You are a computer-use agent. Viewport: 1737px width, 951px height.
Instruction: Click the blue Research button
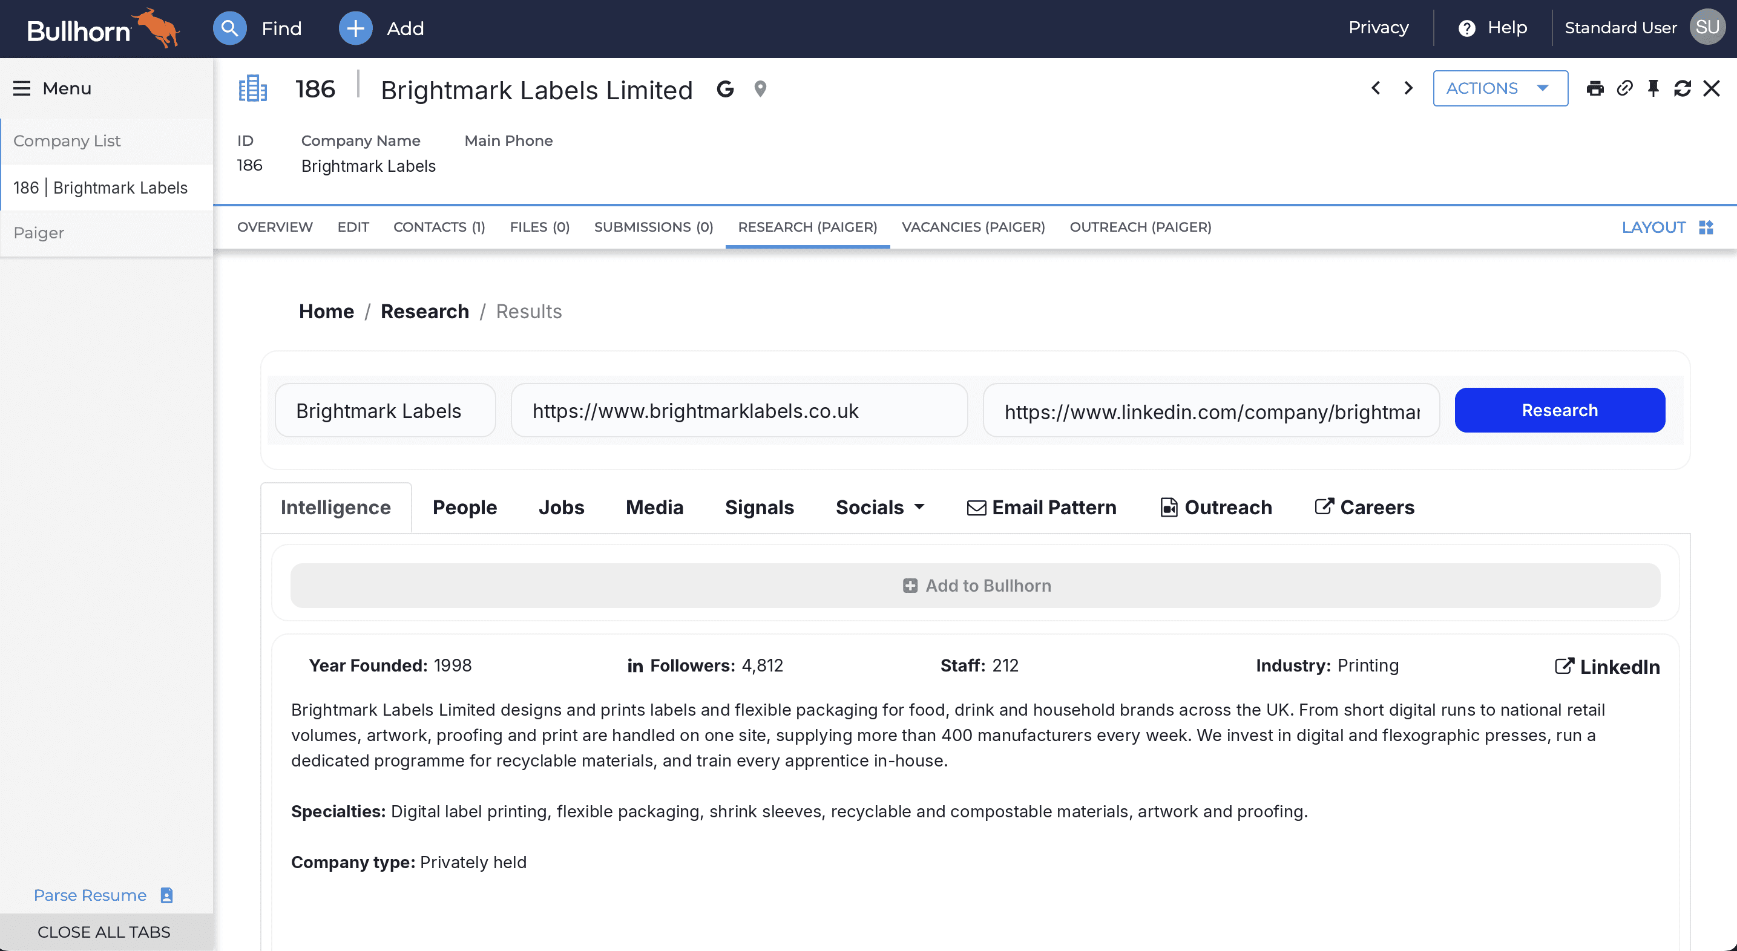[1560, 410]
